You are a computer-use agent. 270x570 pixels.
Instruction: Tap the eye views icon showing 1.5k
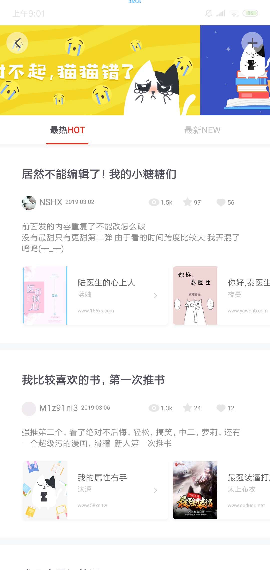(154, 202)
